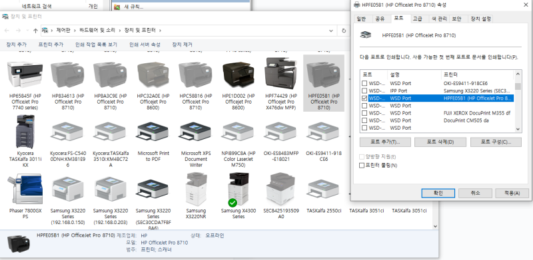Open 인쇄 작업 목록 보기 in toolbar
The width and height of the screenshot is (533, 260).
tap(96, 45)
